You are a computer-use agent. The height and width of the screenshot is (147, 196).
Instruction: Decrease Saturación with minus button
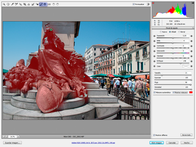[155, 51]
